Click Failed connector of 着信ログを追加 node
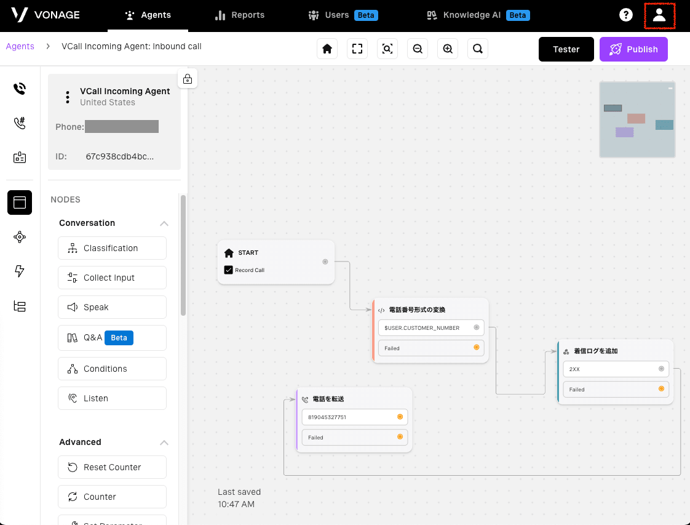The width and height of the screenshot is (690, 525). pos(661,388)
